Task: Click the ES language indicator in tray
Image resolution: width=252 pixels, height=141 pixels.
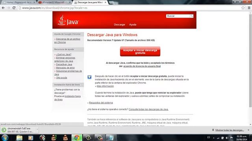Action: 209,137
